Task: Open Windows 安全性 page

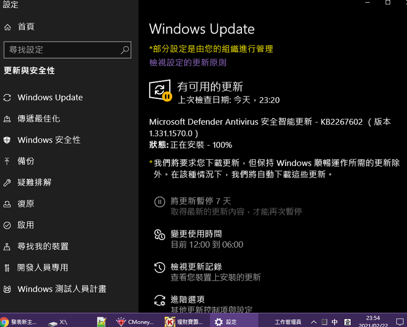Action: pos(49,140)
